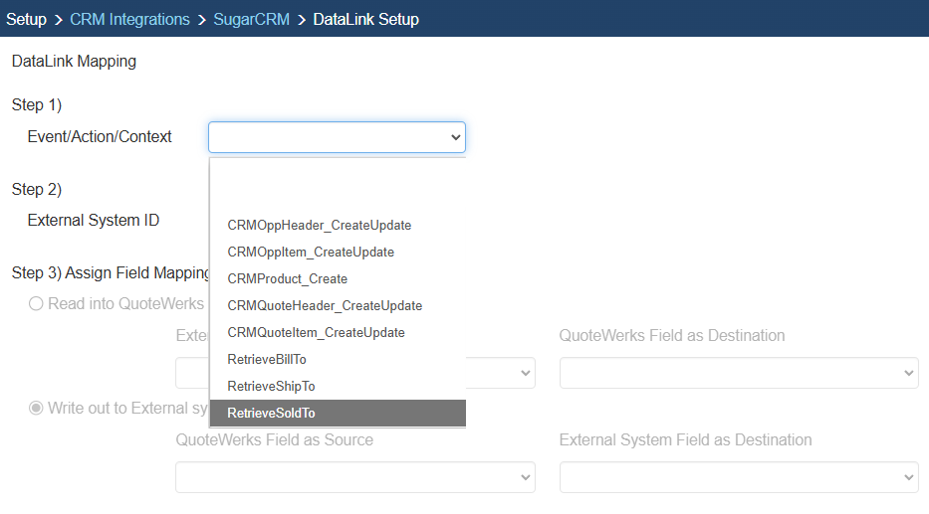Screen dimensions: 929x514
Task: Select the RetrieveBillTo option
Action: coord(267,359)
